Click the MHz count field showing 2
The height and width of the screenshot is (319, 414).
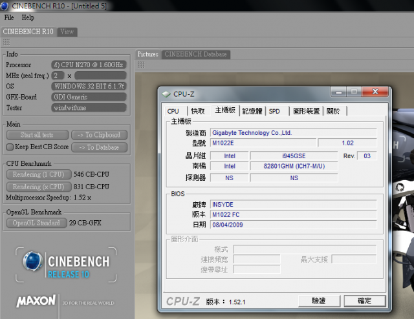(x=58, y=76)
